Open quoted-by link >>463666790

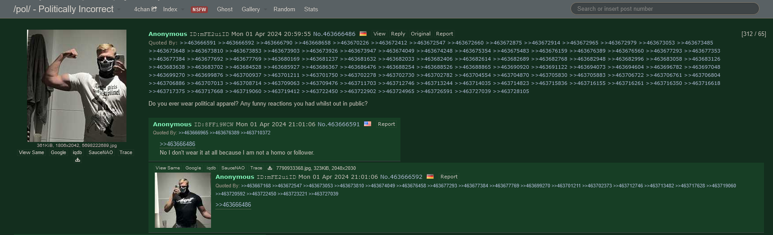coord(274,43)
